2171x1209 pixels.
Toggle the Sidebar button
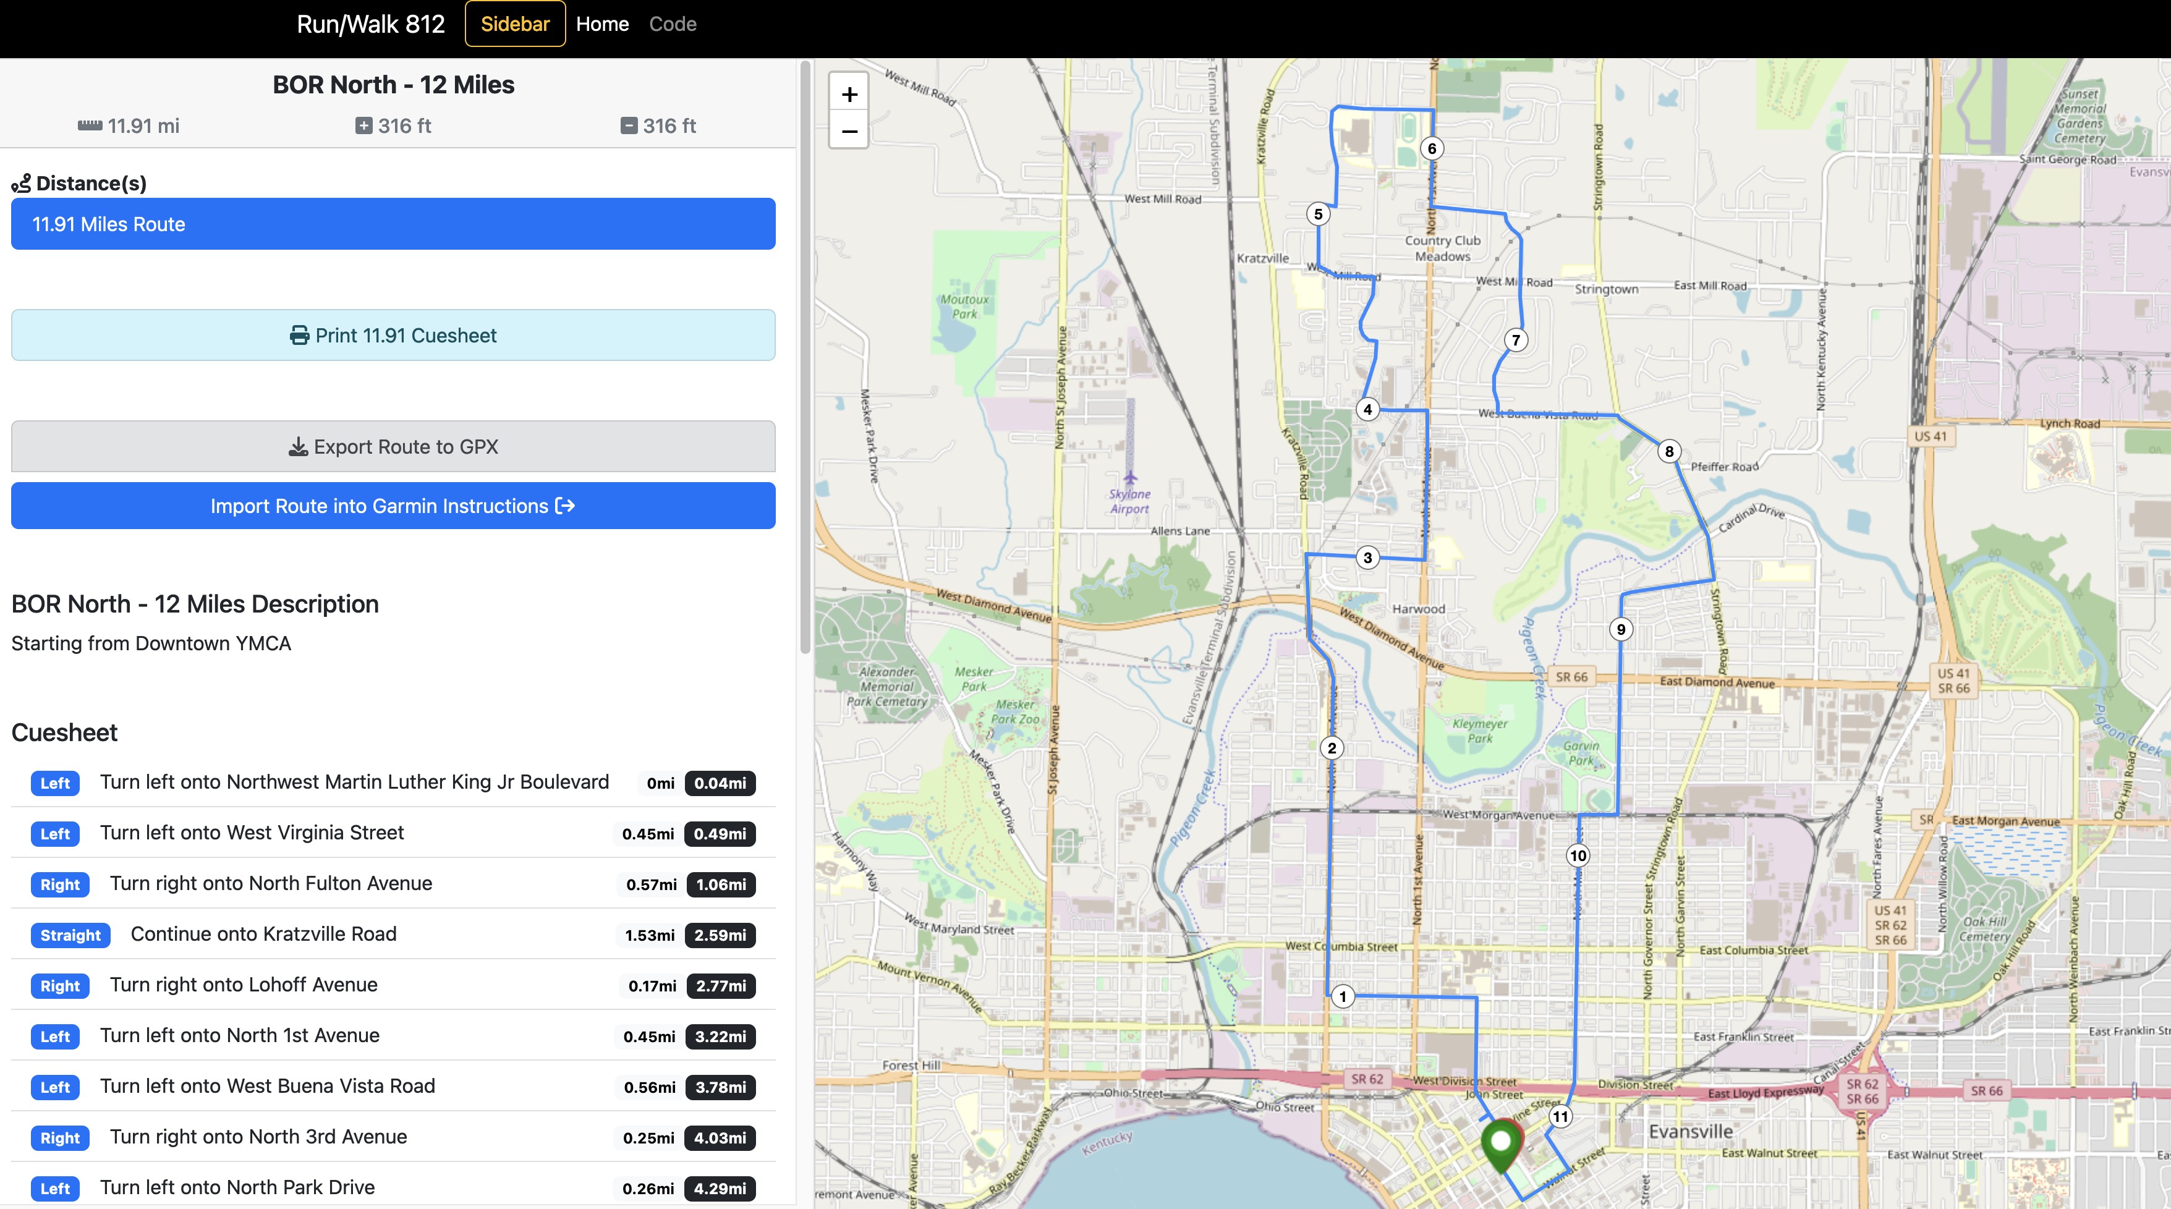point(514,25)
